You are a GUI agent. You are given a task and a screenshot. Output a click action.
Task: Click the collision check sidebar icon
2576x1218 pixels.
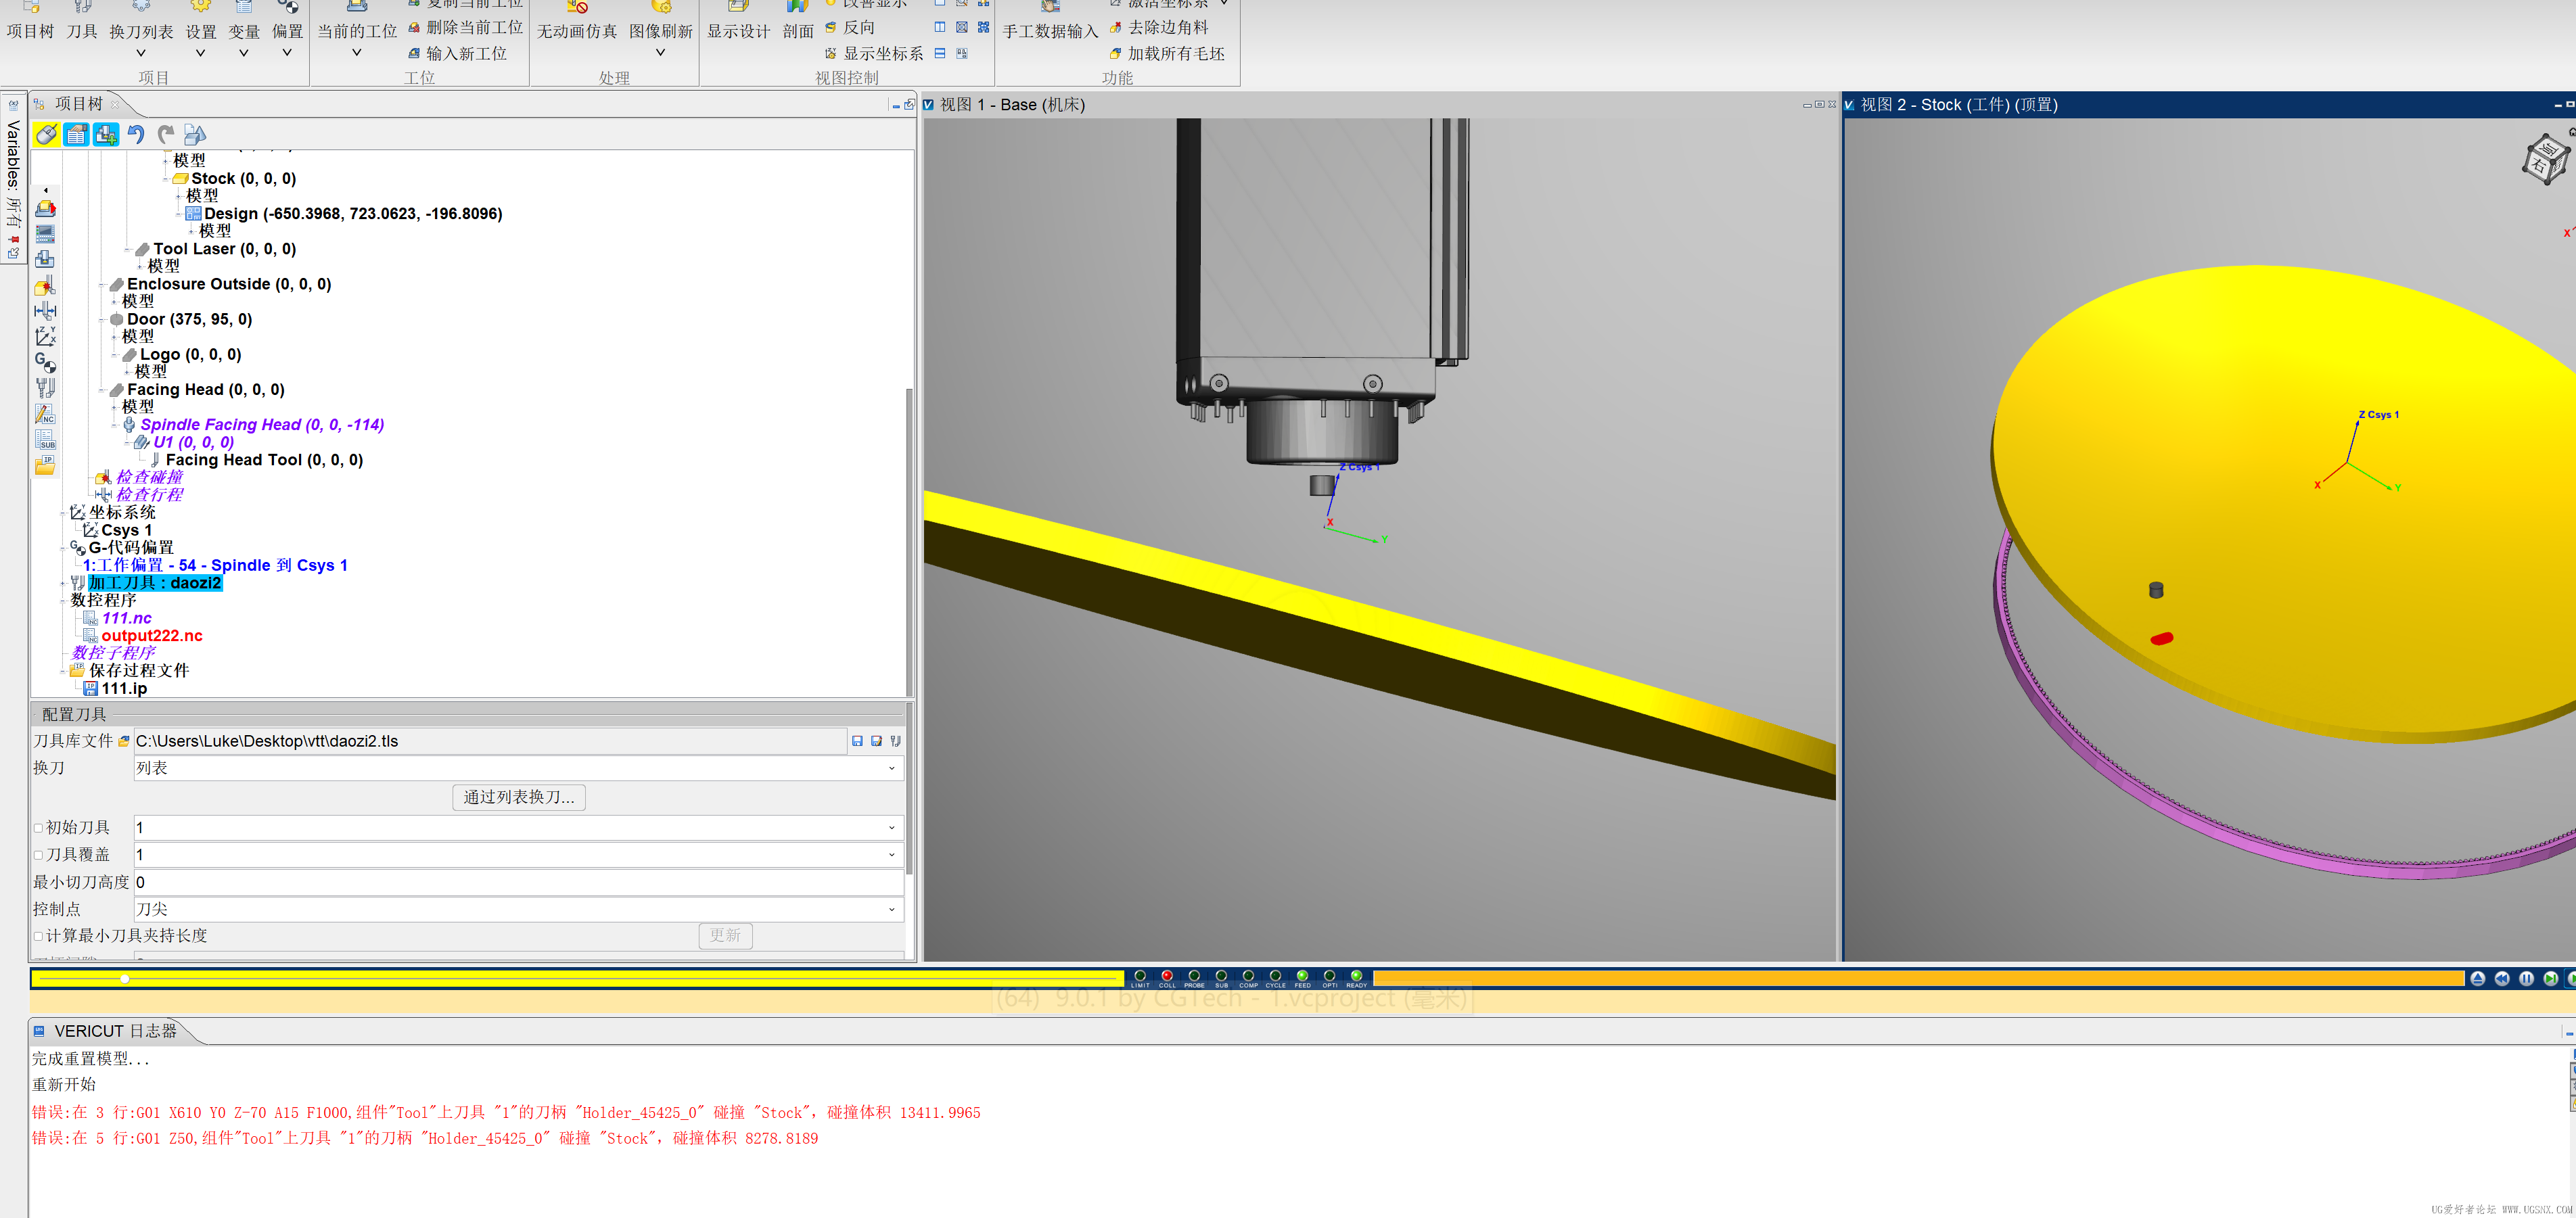45,285
